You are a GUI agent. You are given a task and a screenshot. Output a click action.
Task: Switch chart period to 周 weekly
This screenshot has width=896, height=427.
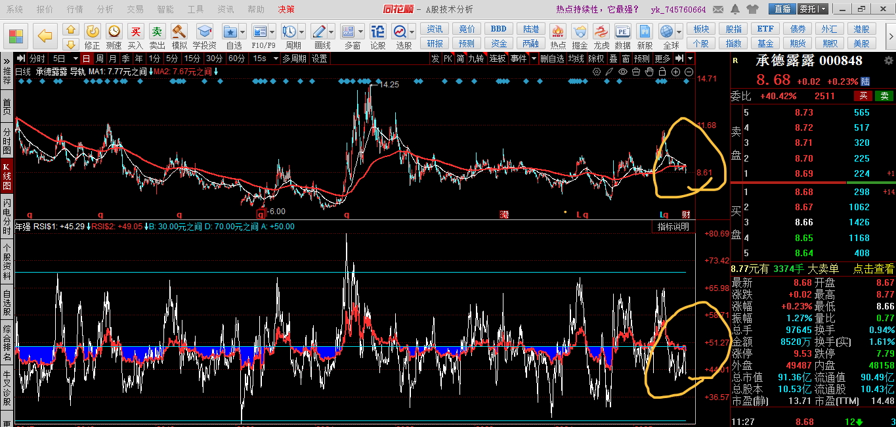pos(99,58)
